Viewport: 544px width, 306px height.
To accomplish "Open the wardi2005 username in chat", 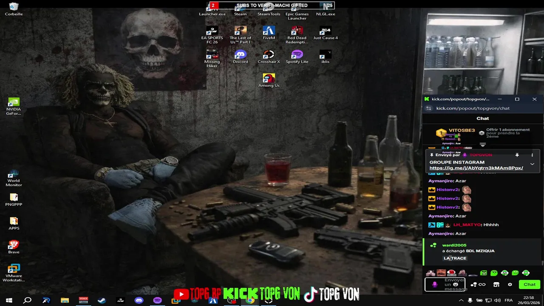I will click(454, 245).
